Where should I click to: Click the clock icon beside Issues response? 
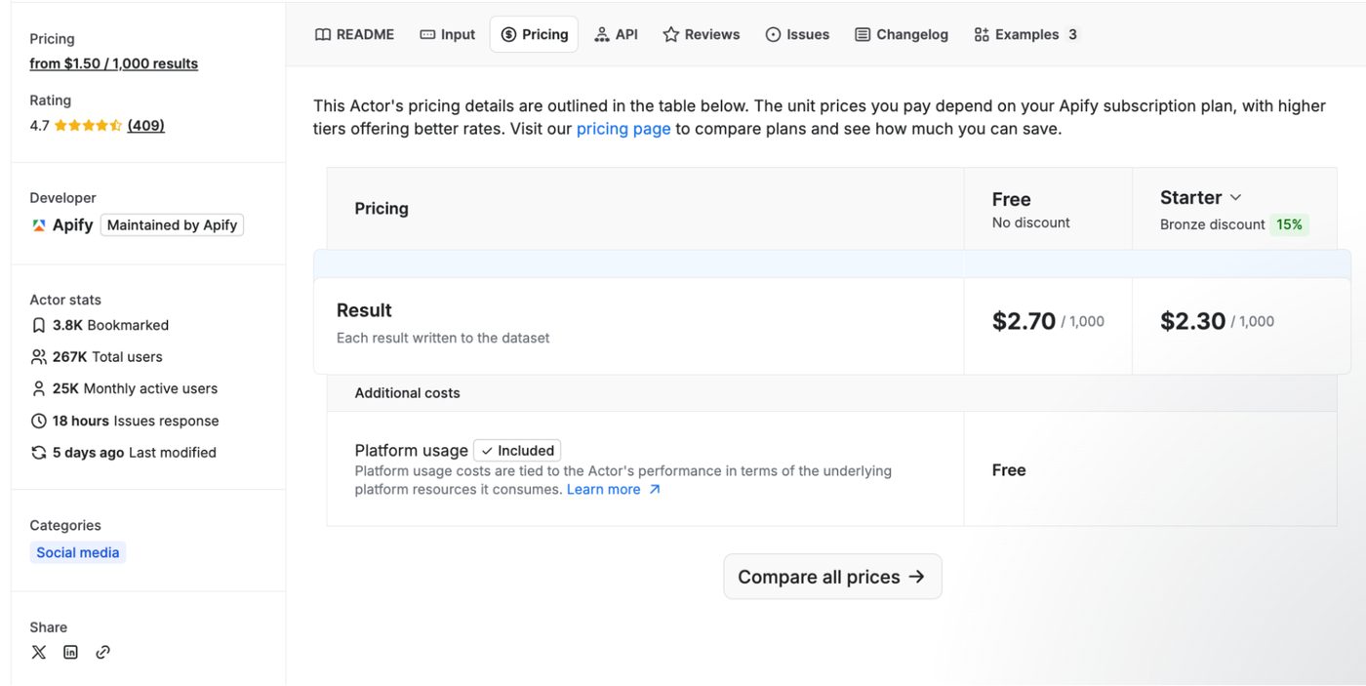point(39,421)
